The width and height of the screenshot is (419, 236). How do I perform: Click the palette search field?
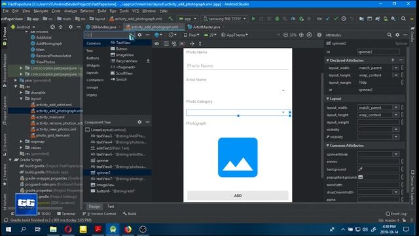click(106, 35)
